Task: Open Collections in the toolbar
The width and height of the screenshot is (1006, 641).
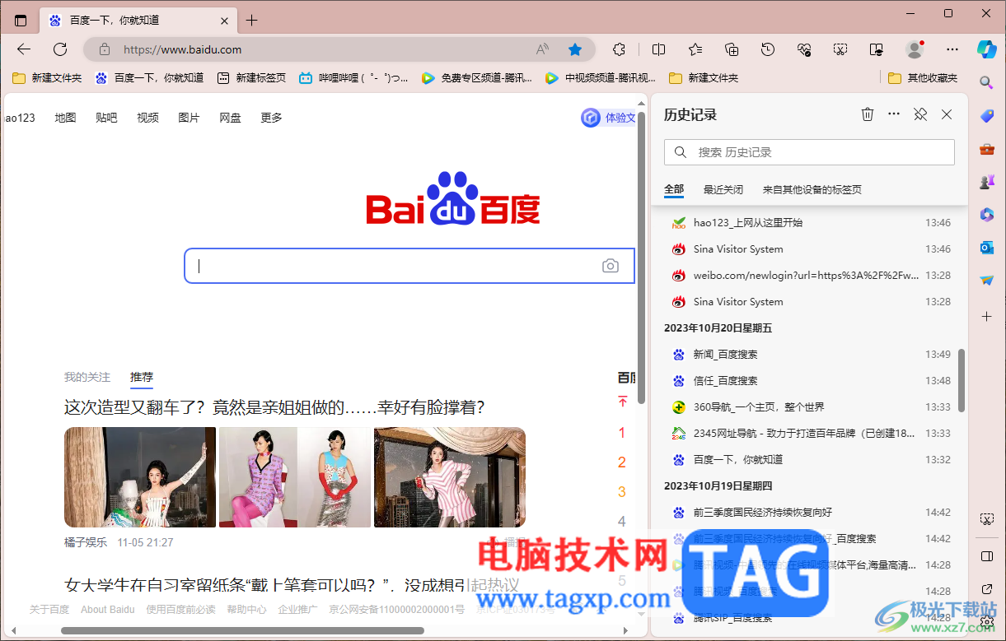Action: tap(731, 49)
